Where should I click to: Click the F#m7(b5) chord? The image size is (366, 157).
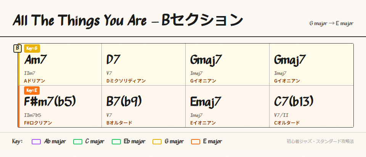click(x=50, y=102)
